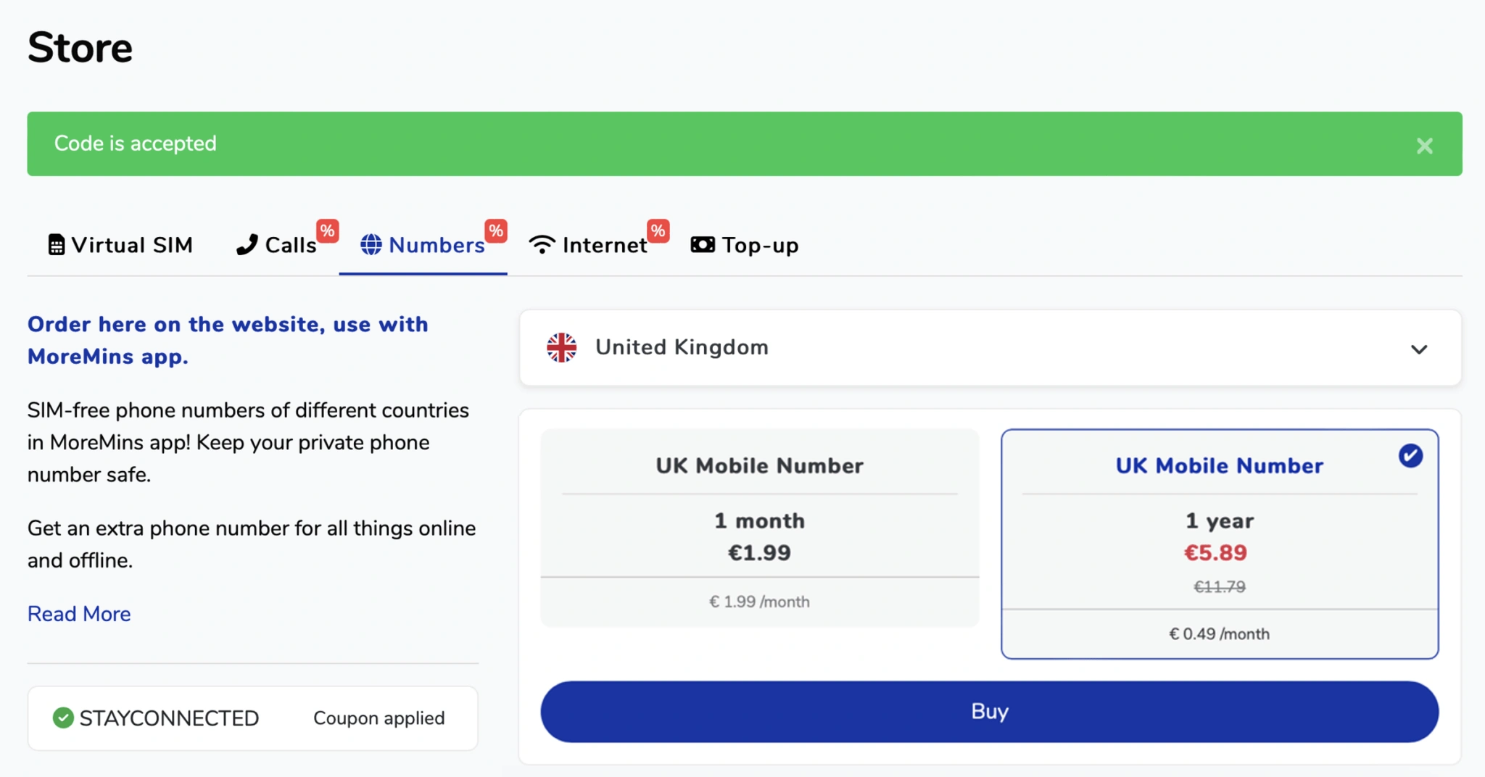Click the chevron beside United Kingdom
The height and width of the screenshot is (777, 1485).
[1419, 349]
